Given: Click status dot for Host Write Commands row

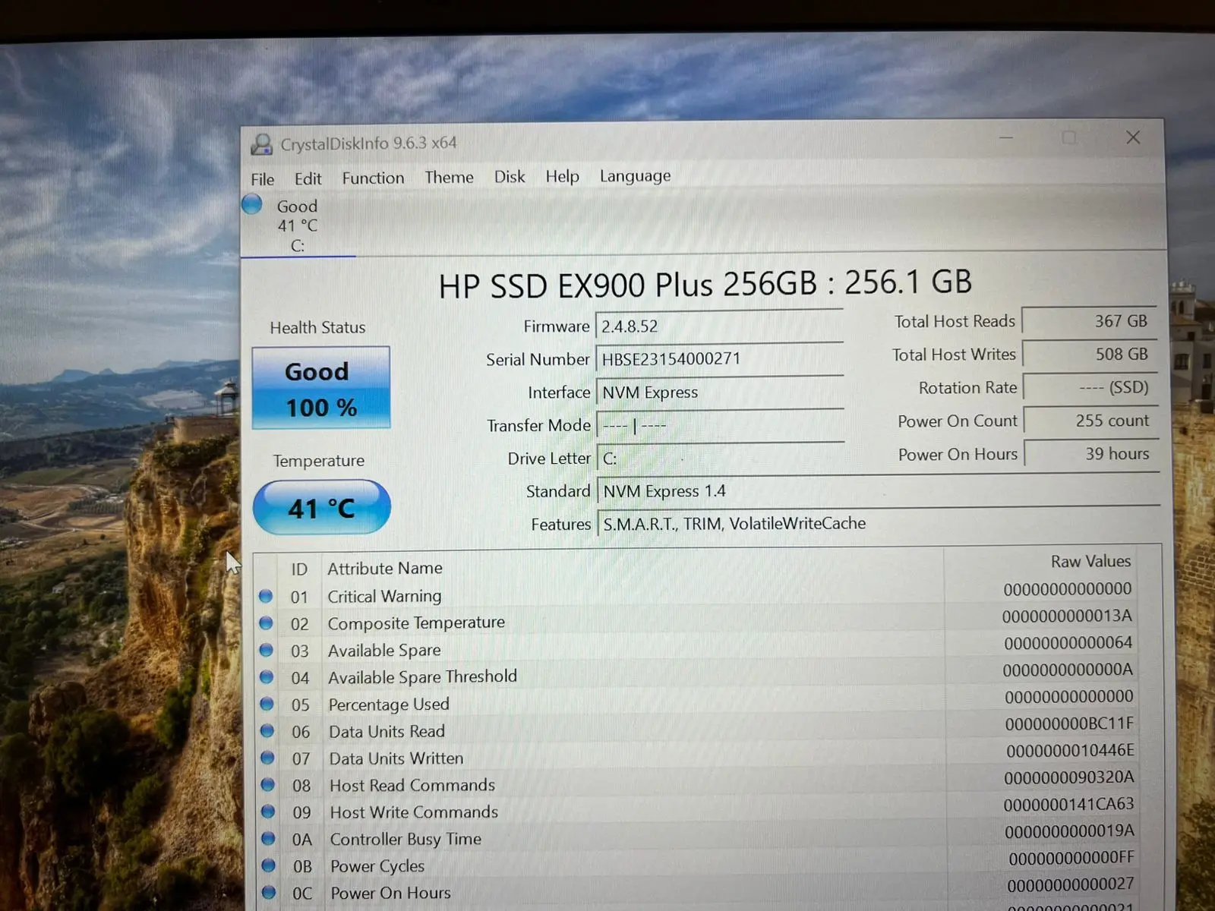Looking at the screenshot, I should [x=268, y=812].
